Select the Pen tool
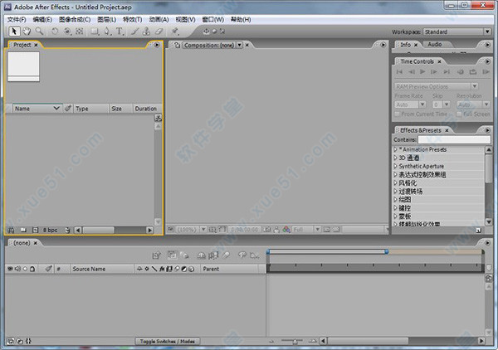The image size is (498, 350). tap(107, 31)
